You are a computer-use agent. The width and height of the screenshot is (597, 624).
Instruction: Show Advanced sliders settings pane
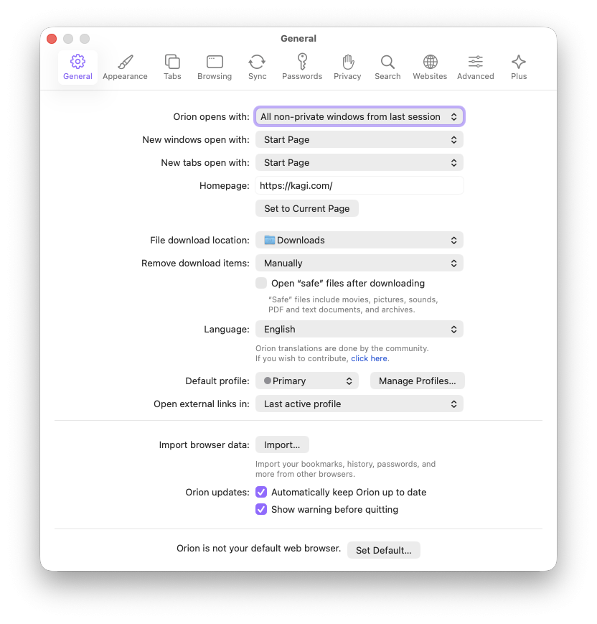475,67
